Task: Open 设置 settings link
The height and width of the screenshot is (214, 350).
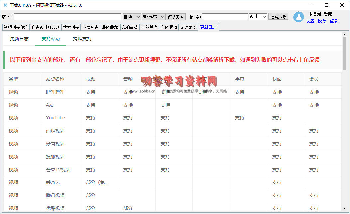Action: pyautogui.click(x=310, y=21)
